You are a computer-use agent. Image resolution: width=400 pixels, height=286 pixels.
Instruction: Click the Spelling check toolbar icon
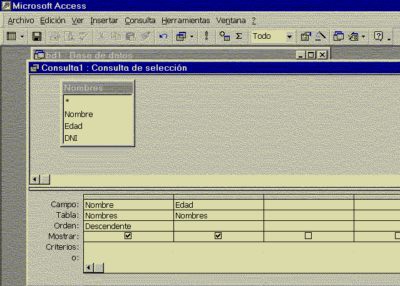pyautogui.click(x=83, y=36)
